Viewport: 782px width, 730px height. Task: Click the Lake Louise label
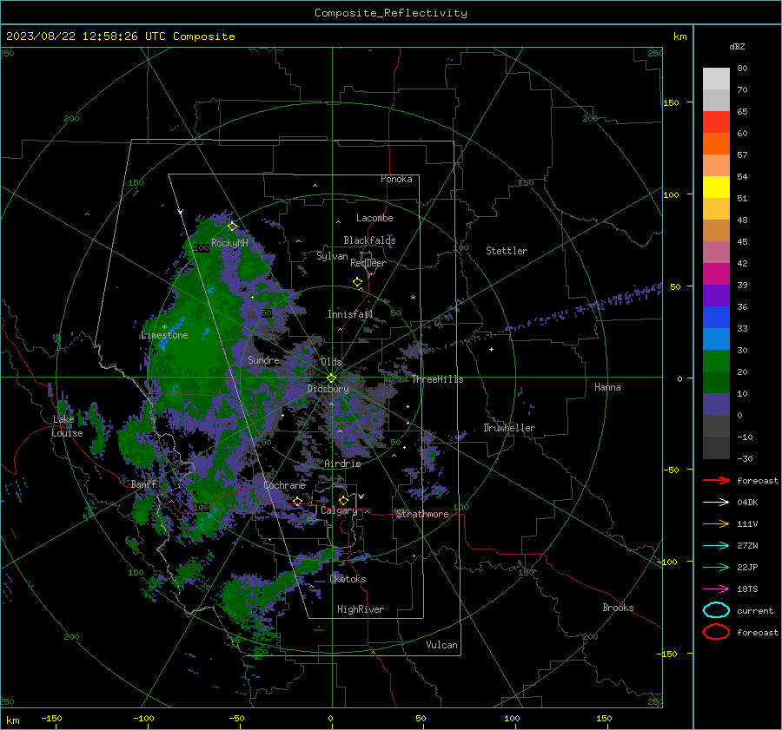pyautogui.click(x=67, y=426)
